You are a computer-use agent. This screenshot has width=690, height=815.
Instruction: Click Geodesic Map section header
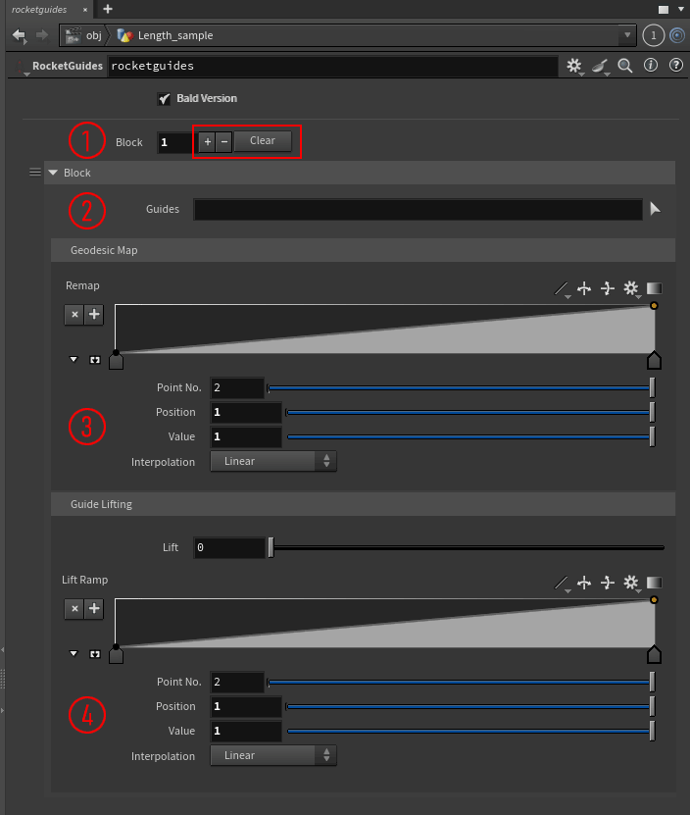tap(364, 250)
